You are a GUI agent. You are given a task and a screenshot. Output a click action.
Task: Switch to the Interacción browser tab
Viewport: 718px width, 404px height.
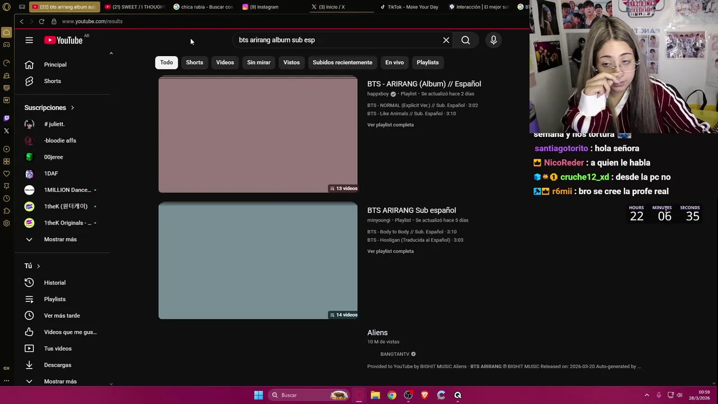coord(480,7)
